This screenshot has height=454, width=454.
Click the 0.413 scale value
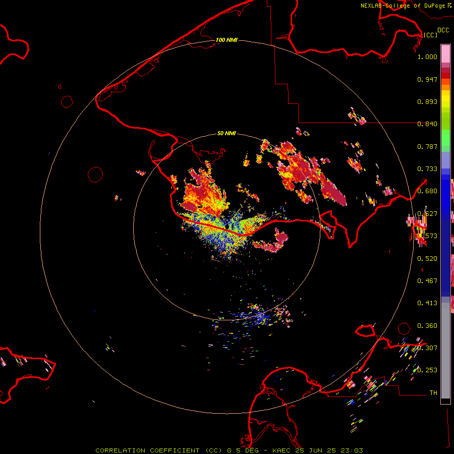tap(427, 303)
